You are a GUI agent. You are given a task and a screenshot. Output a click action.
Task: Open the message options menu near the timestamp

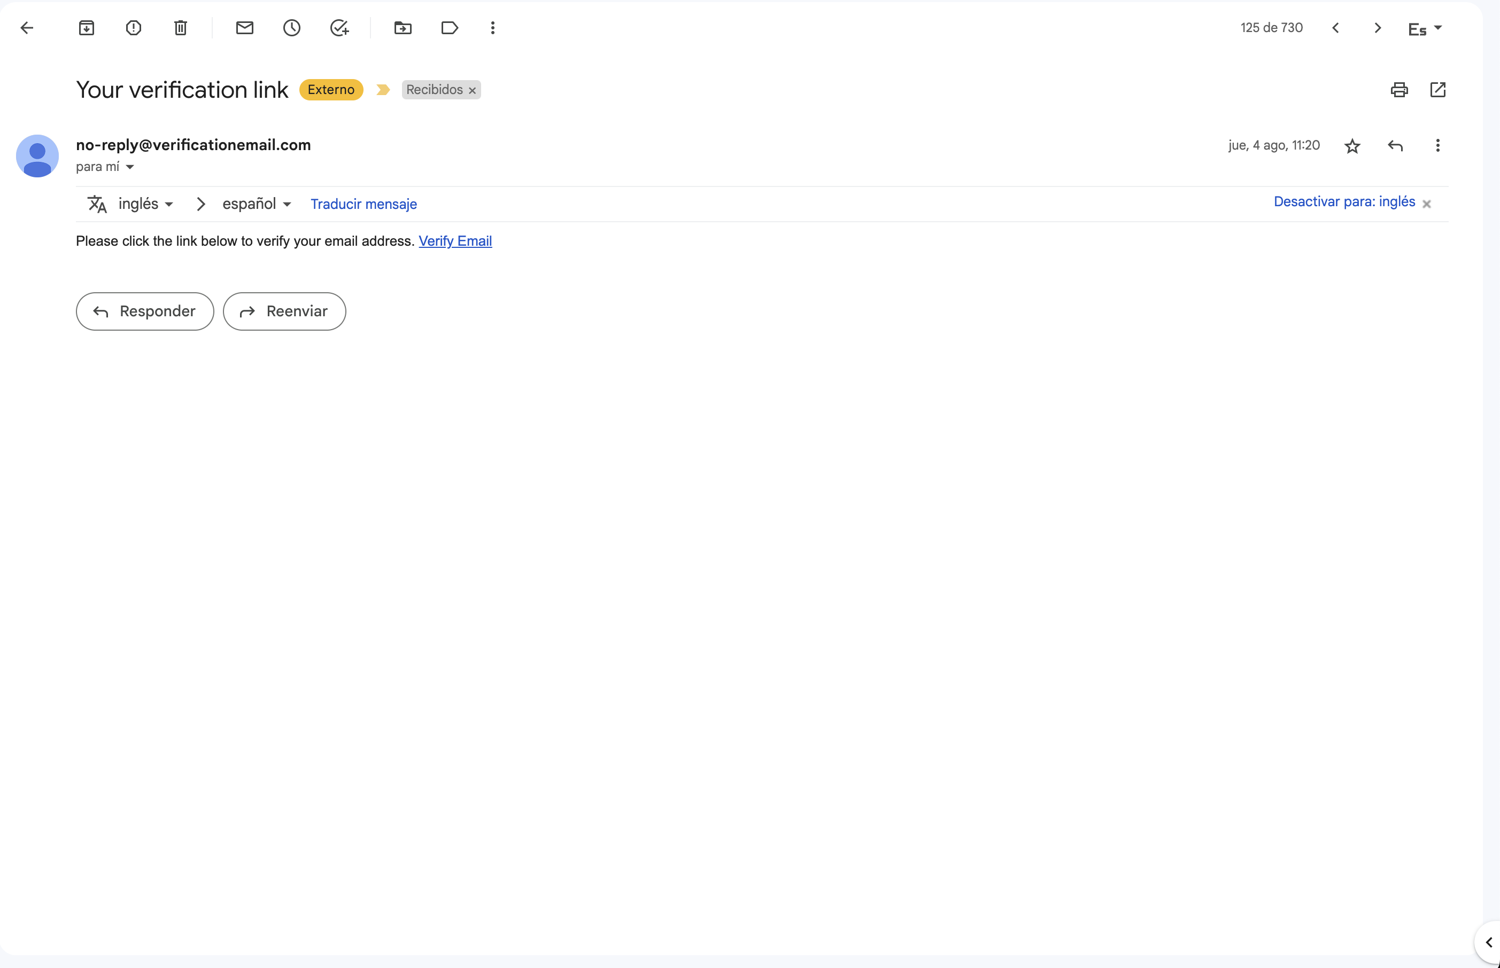click(x=1439, y=145)
